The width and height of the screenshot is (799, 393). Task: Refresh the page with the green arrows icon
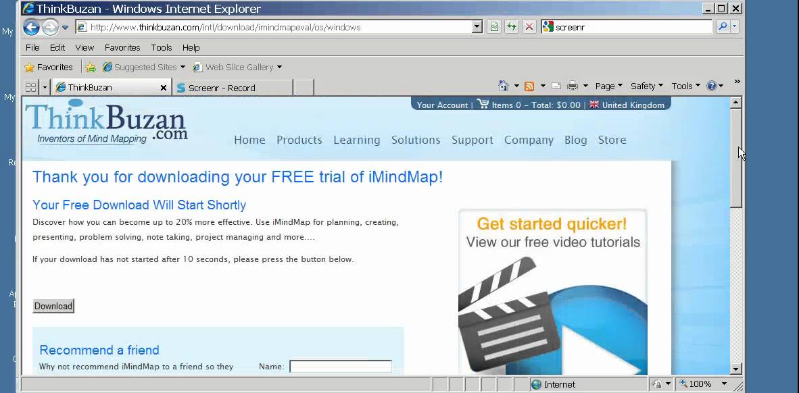click(x=512, y=28)
